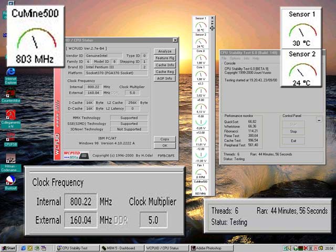Stop the CPU Stability Test
The width and height of the screenshot is (336, 252).
click(293, 131)
